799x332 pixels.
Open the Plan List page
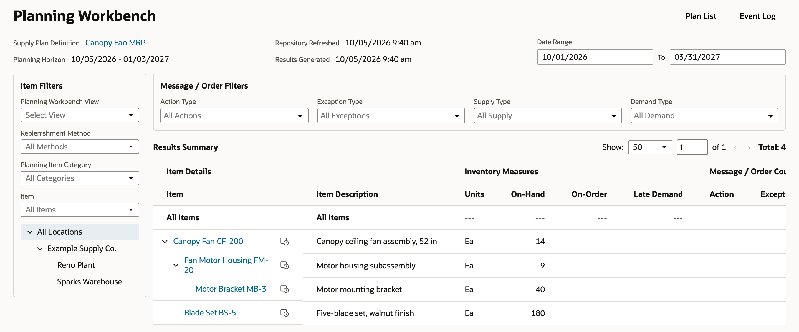pos(701,16)
